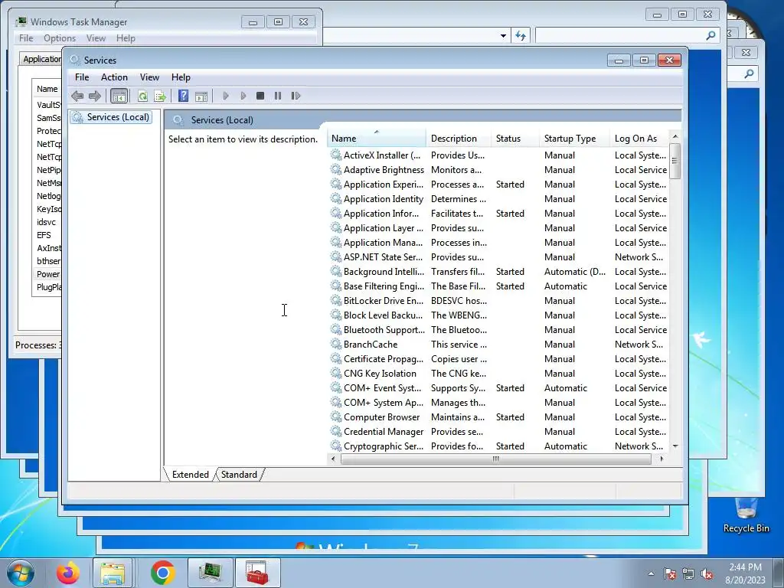Open the Recycle Bin desktop icon
Screen dimensions: 784x588
pos(746,515)
